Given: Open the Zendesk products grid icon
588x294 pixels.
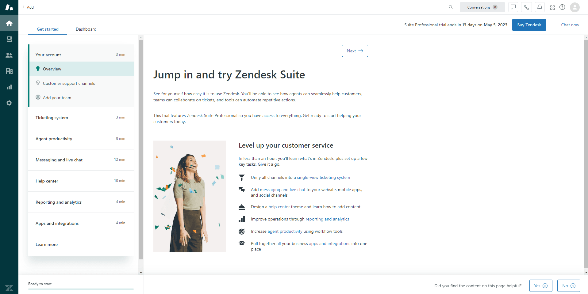Looking at the screenshot, I should click(x=552, y=7).
